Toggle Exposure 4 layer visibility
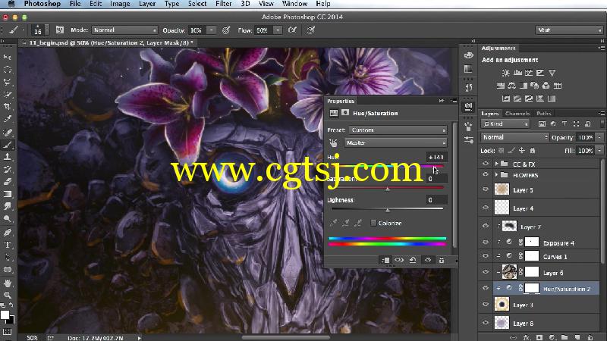 tap(486, 242)
